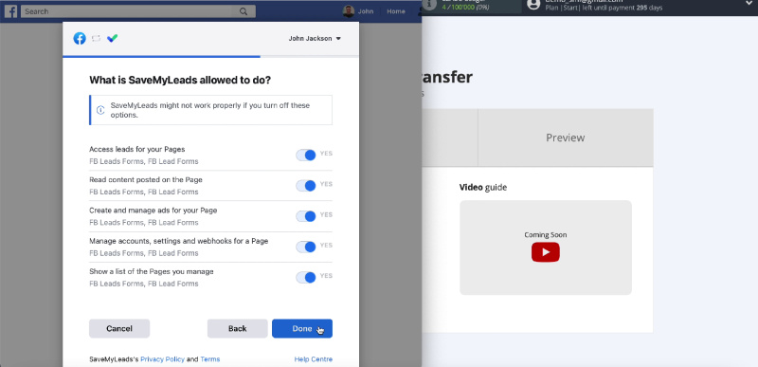Click the SaveMyLeads checkmark logo
The width and height of the screenshot is (758, 367).
pyautogui.click(x=112, y=38)
